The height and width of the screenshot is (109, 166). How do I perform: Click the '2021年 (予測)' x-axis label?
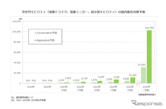click(64, 88)
